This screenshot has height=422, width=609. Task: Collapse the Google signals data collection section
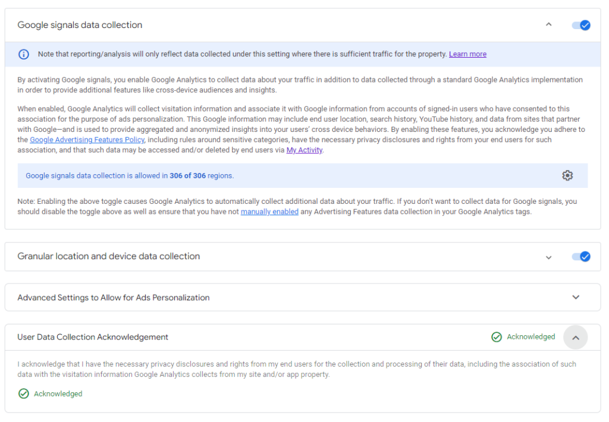(548, 24)
